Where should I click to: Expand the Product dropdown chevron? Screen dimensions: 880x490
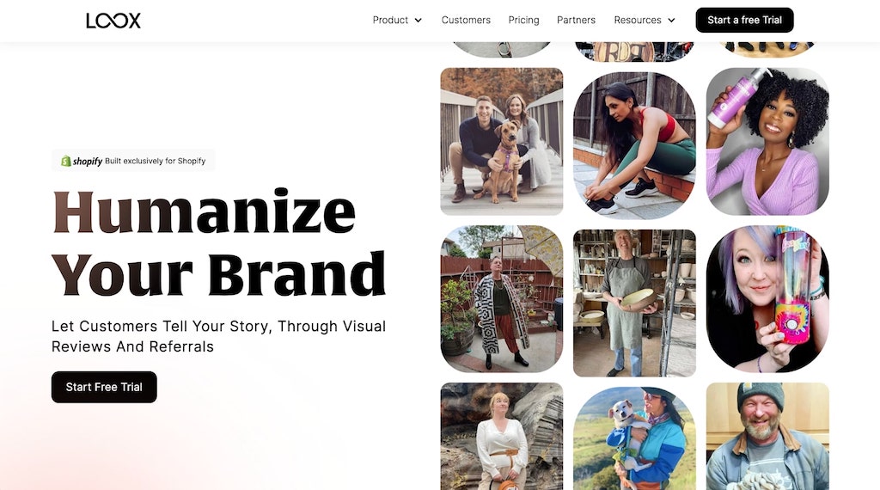pyautogui.click(x=419, y=21)
